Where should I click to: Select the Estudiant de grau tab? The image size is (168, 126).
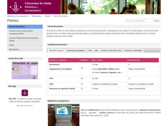tap(56, 50)
